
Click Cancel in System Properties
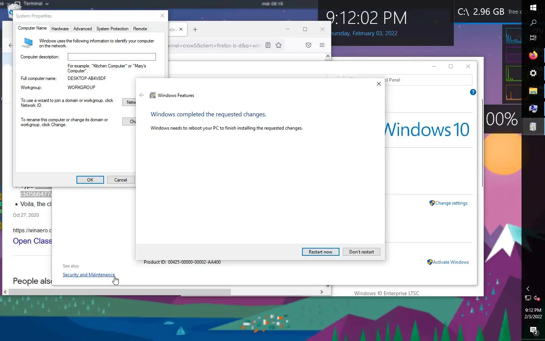(x=121, y=180)
